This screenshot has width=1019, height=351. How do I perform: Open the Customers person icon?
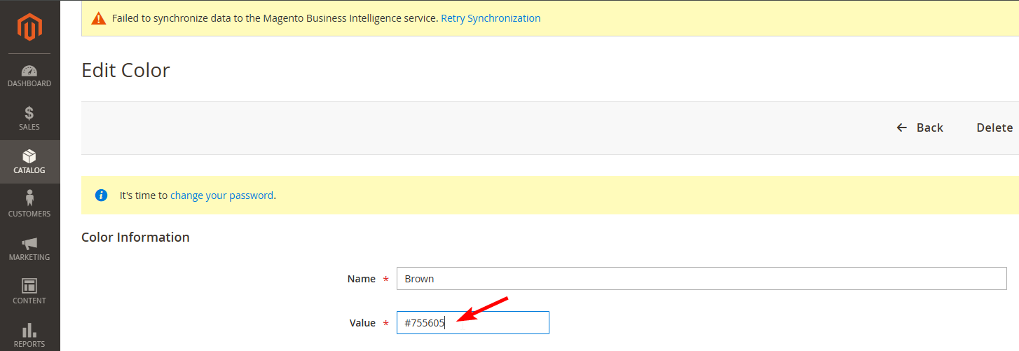(x=29, y=199)
